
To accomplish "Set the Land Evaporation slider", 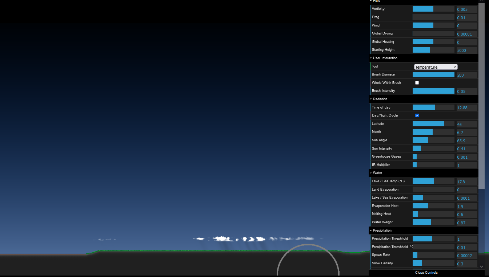I will click(433, 190).
